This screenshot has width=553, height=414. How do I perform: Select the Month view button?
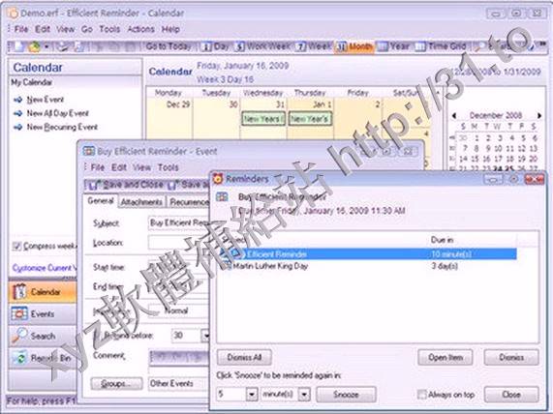point(354,46)
